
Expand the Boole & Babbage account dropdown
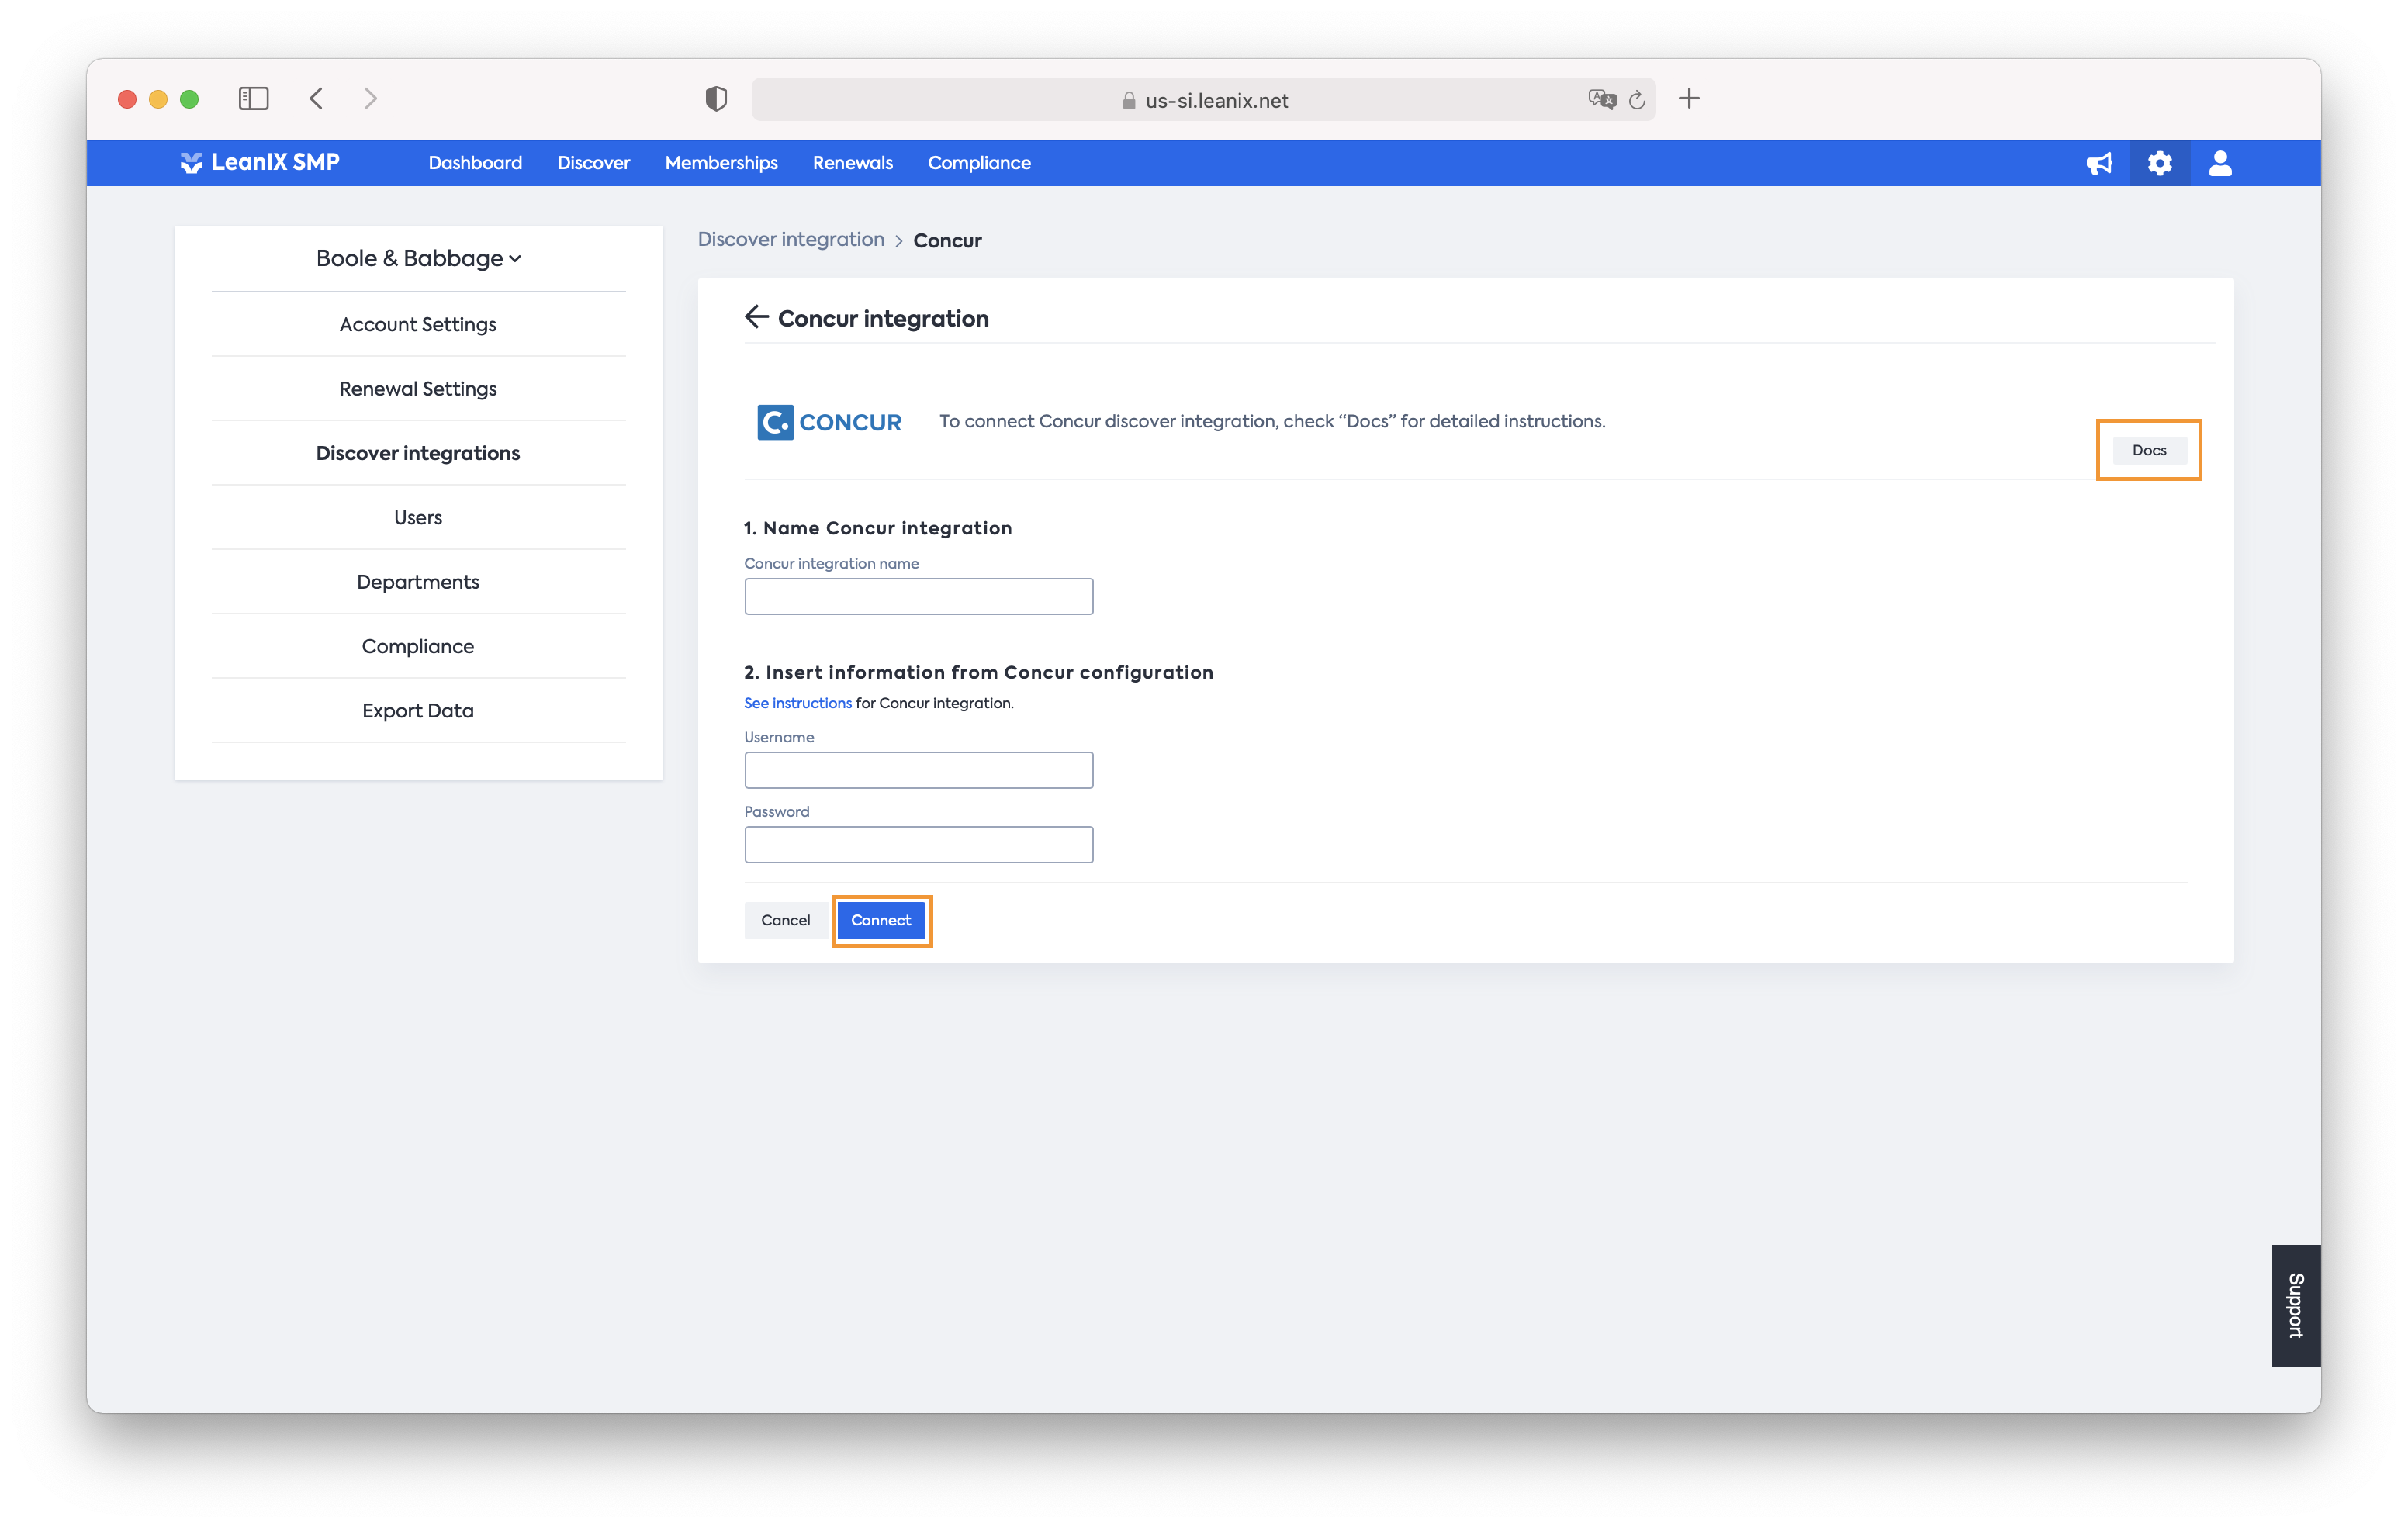418,258
